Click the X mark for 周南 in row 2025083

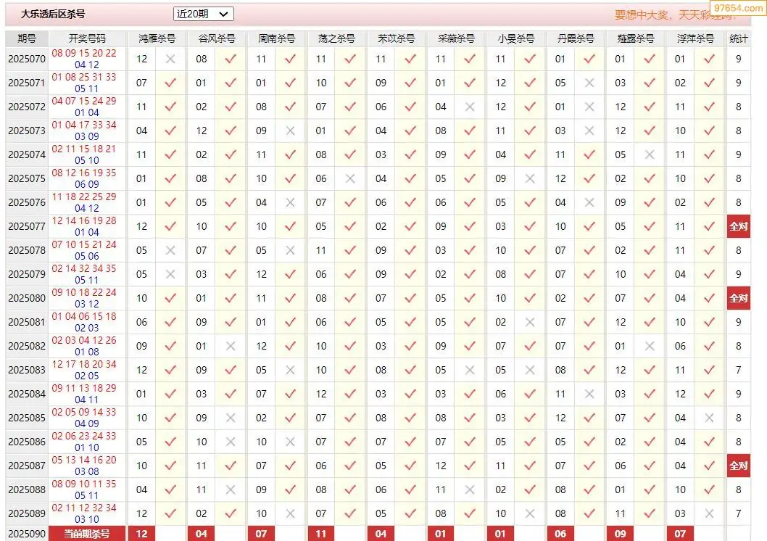290,371
